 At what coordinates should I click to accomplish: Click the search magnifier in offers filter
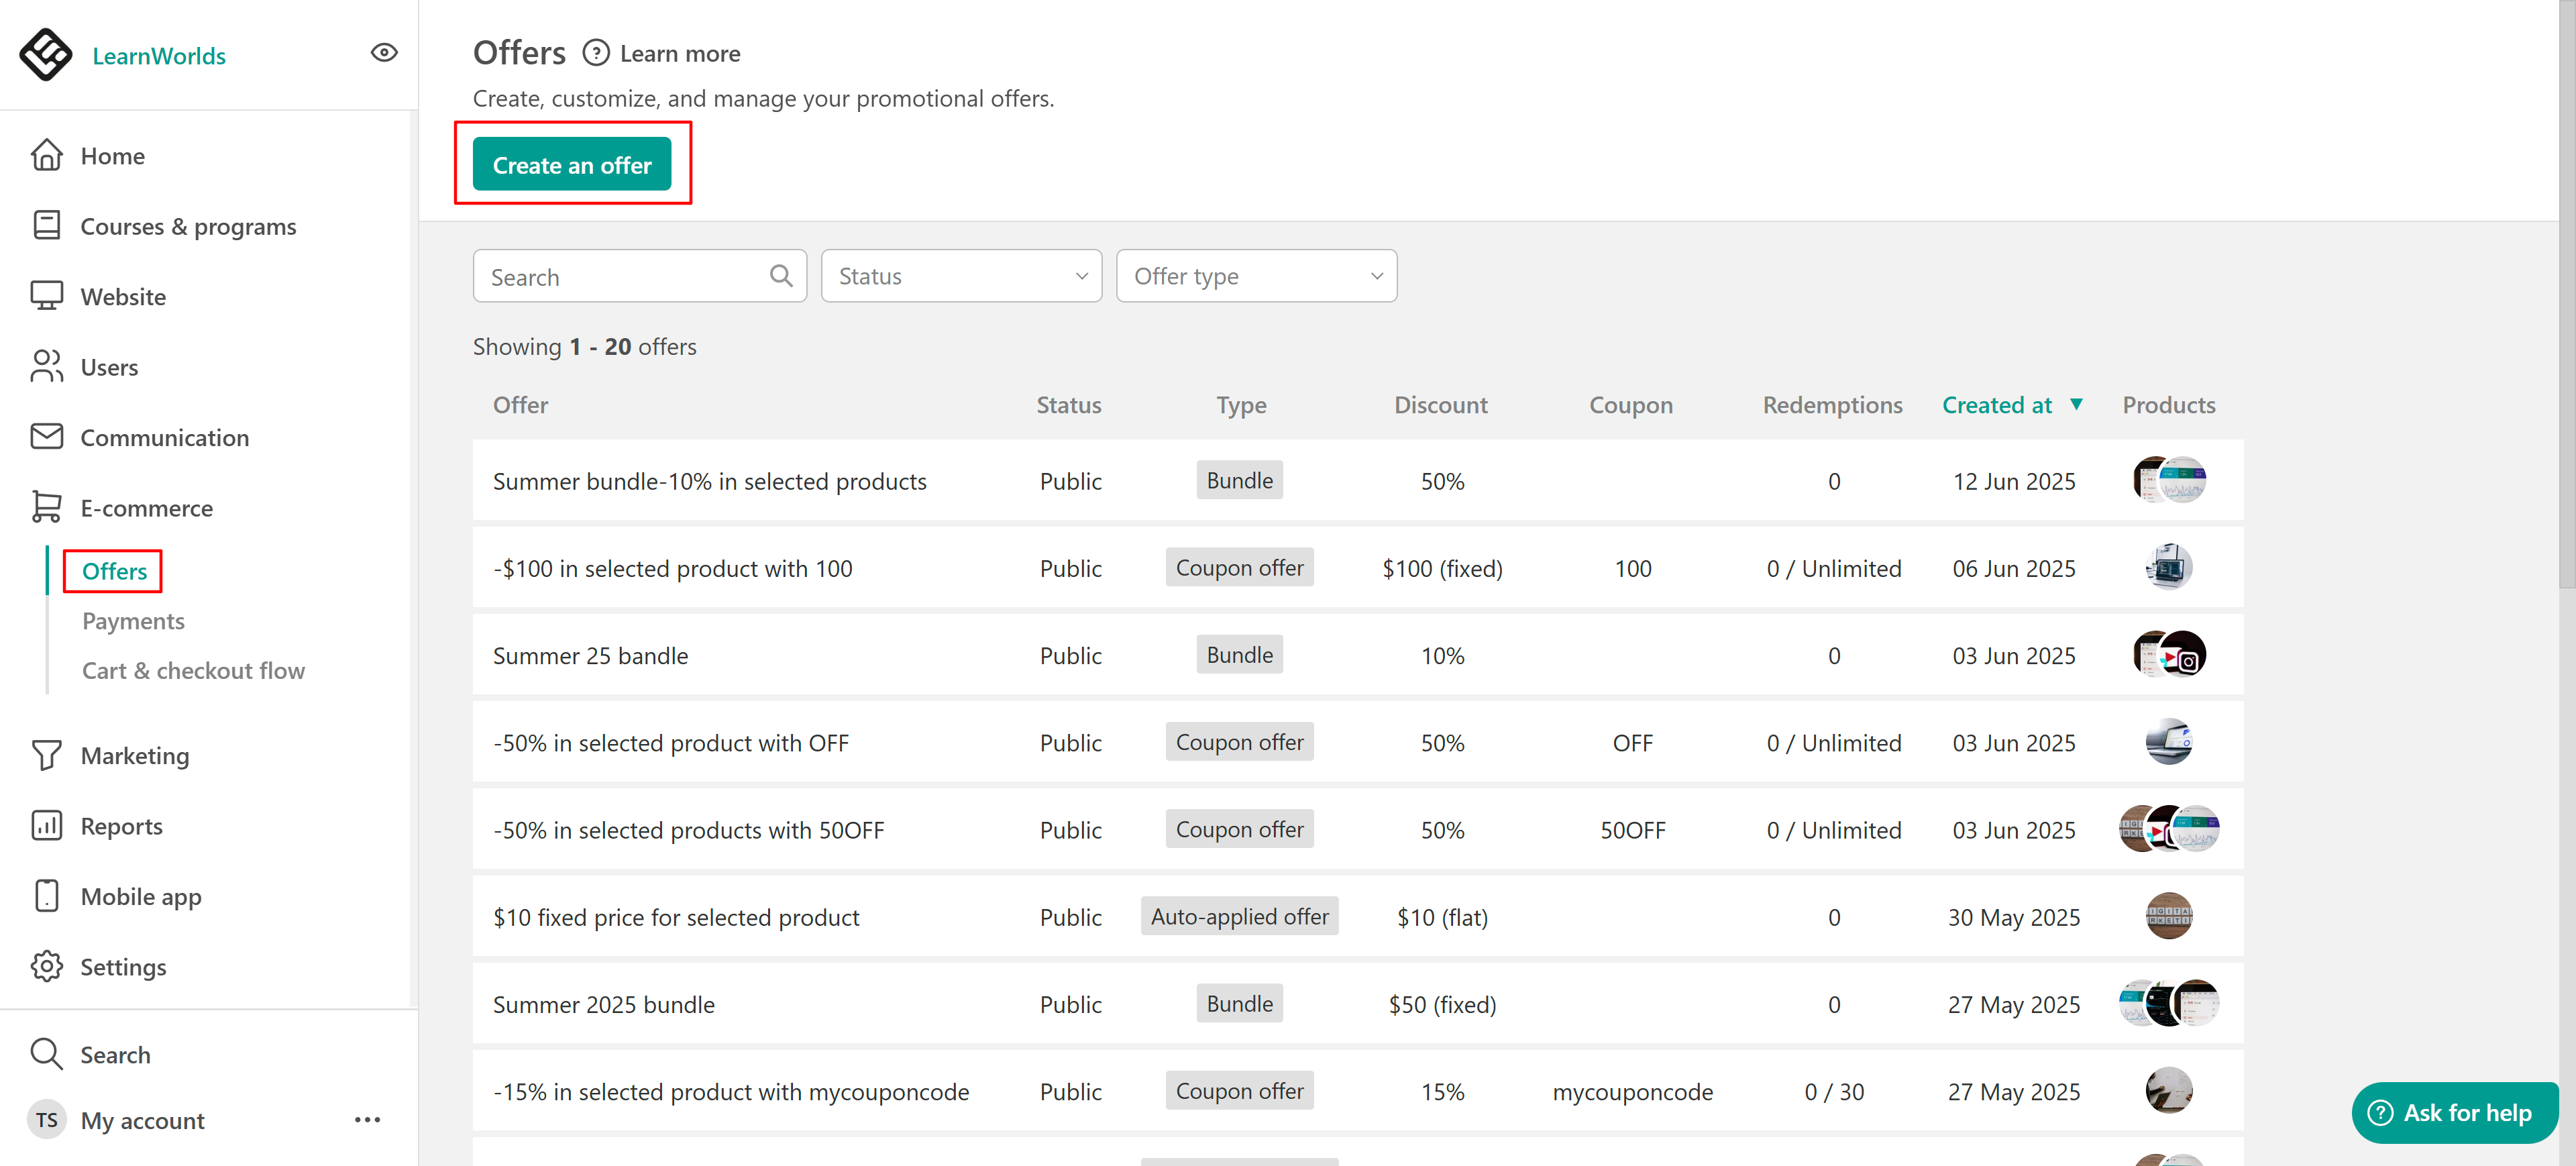coord(781,276)
